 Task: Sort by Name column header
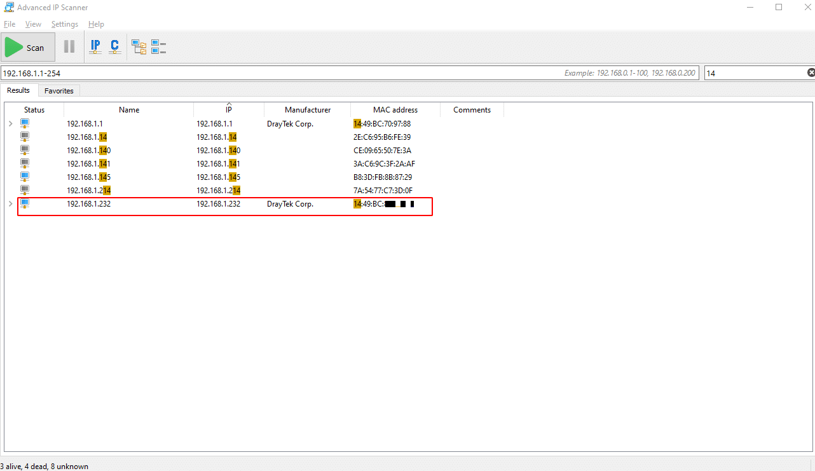tap(129, 110)
